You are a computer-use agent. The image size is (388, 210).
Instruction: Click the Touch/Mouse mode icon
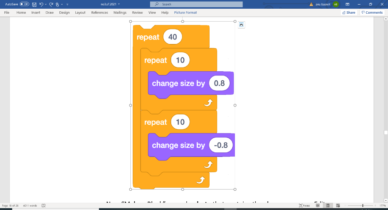57,5
